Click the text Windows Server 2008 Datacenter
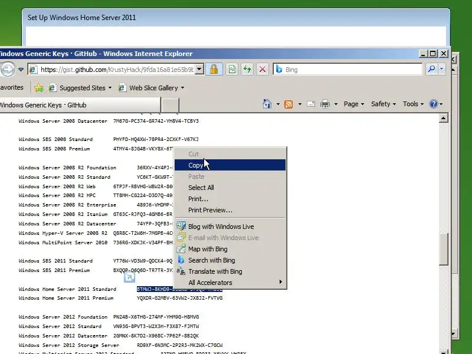 pos(63,121)
